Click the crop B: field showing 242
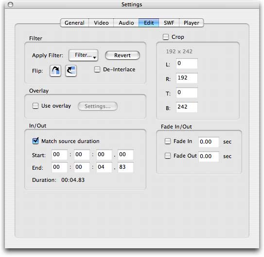Image resolution: width=264 pixels, height=257 pixels. [187, 107]
